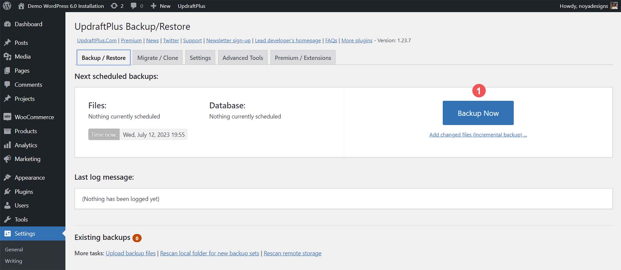Click the Settings sliders icon
This screenshot has height=270, width=621.
tap(7, 234)
